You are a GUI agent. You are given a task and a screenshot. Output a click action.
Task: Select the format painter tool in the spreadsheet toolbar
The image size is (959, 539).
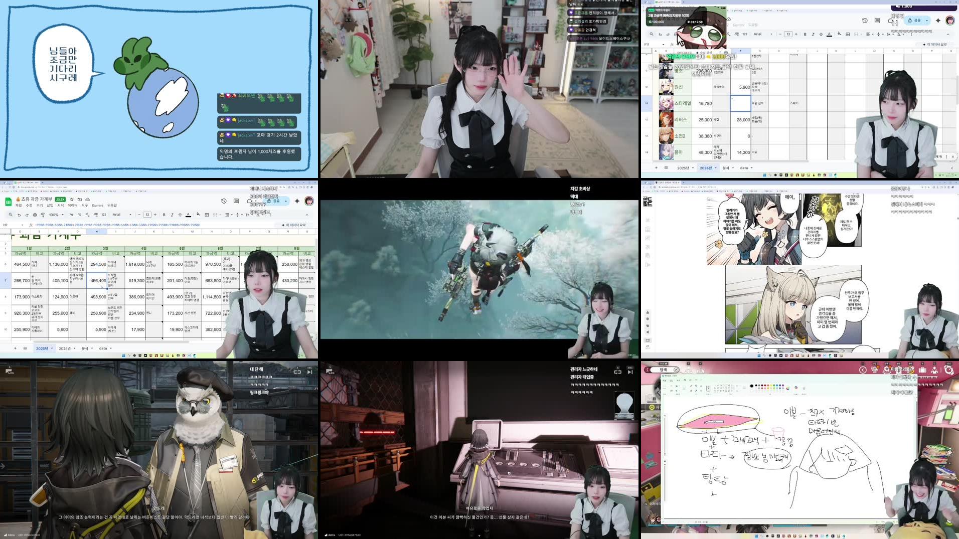tap(43, 215)
